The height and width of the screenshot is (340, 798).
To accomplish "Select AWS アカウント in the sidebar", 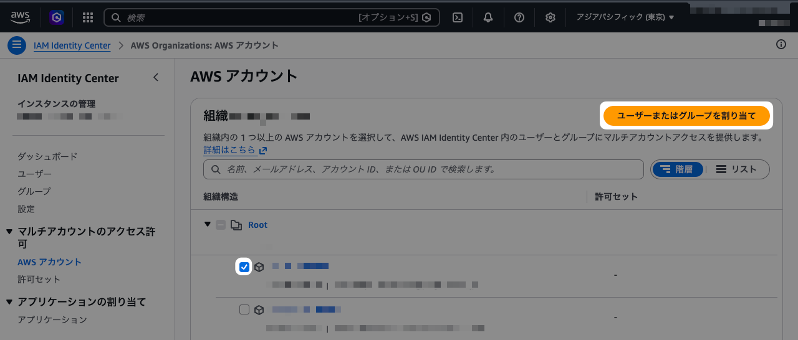I will click(x=49, y=262).
